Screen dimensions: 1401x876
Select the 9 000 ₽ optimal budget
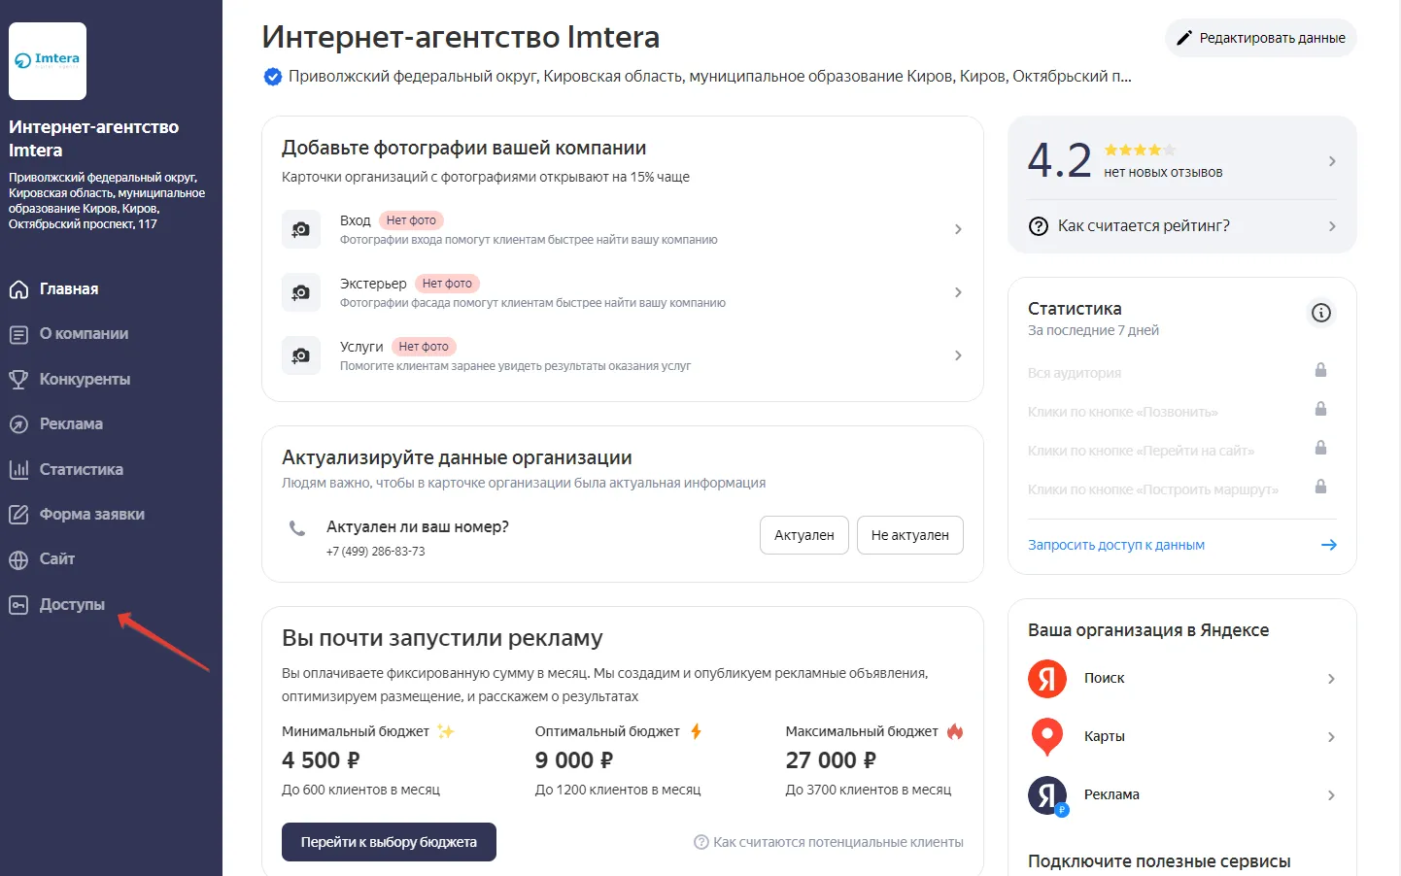(574, 760)
